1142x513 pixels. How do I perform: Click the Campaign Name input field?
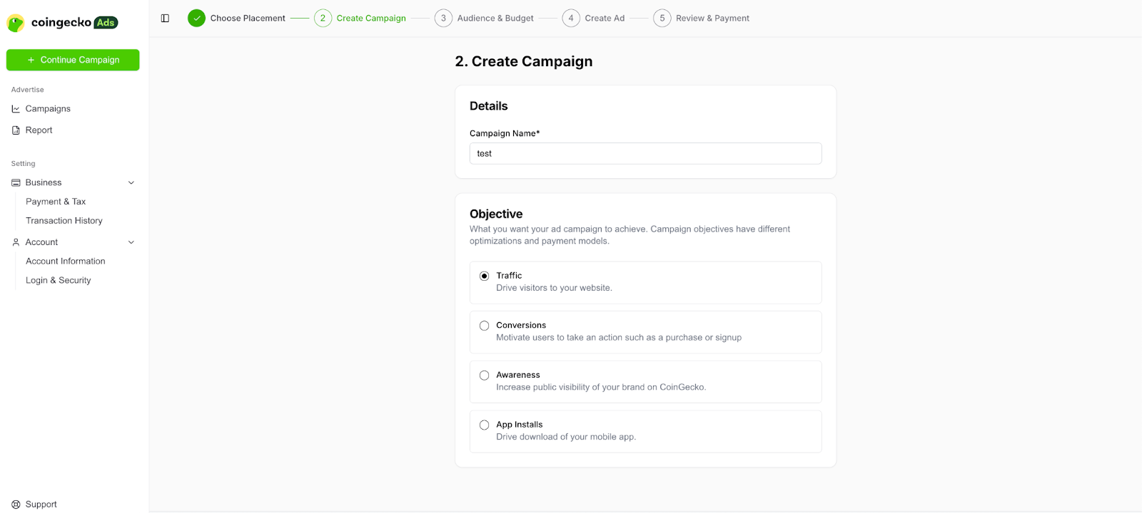pyautogui.click(x=645, y=154)
